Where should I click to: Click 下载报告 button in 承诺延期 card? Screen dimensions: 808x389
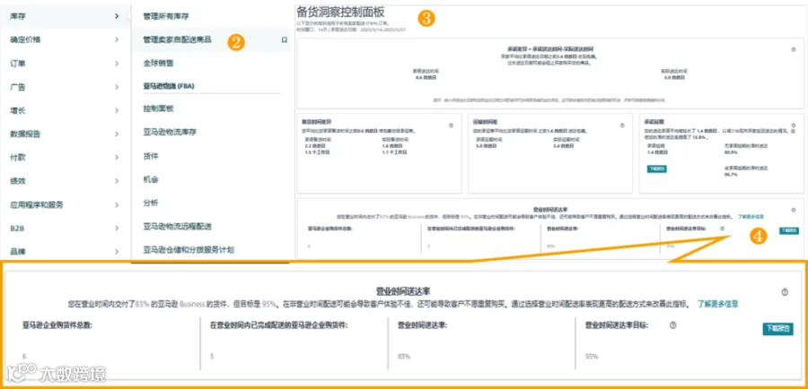656,169
